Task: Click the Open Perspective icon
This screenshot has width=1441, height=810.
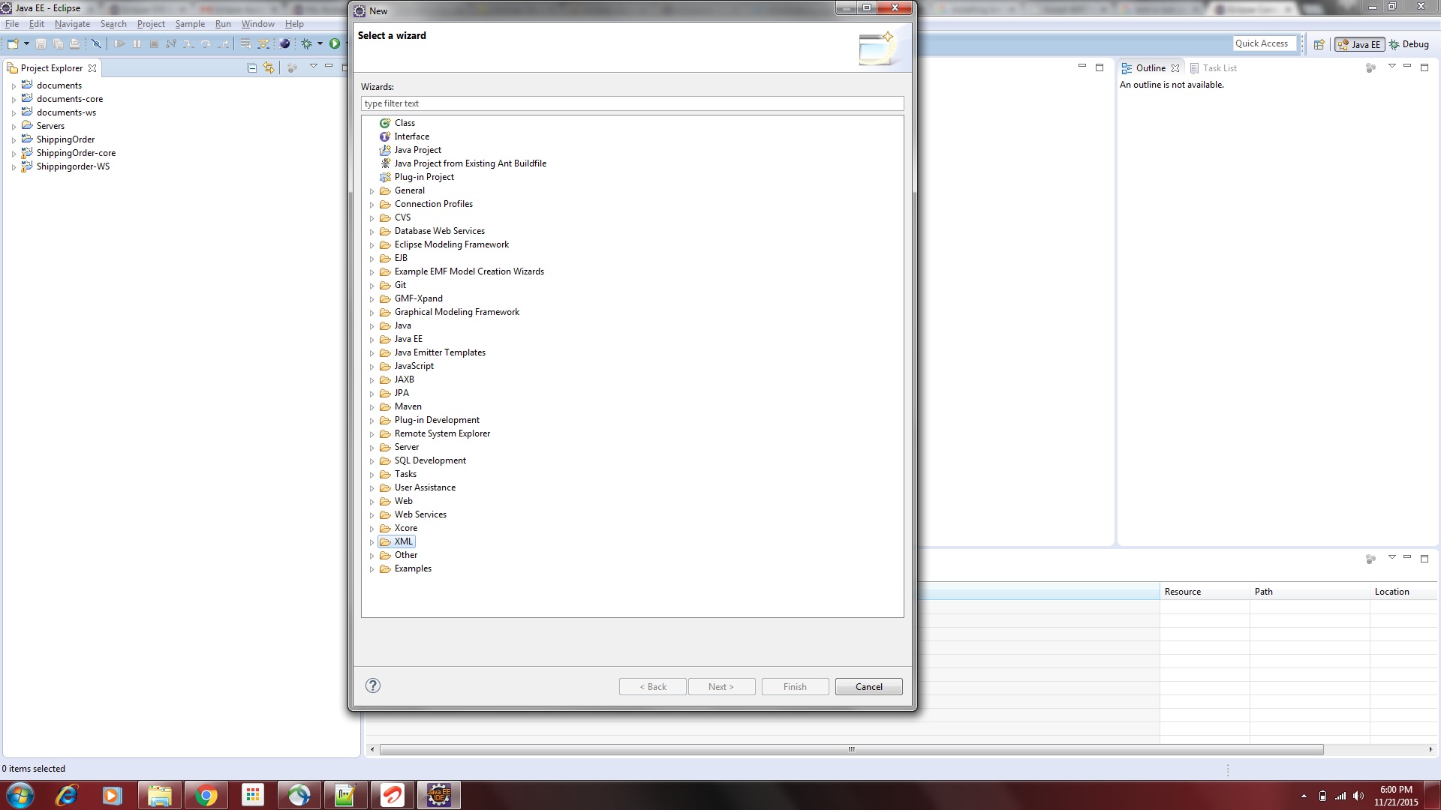Action: (x=1319, y=44)
